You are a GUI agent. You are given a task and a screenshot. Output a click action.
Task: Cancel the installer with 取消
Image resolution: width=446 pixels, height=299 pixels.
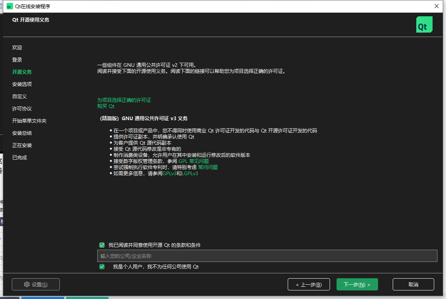click(413, 284)
